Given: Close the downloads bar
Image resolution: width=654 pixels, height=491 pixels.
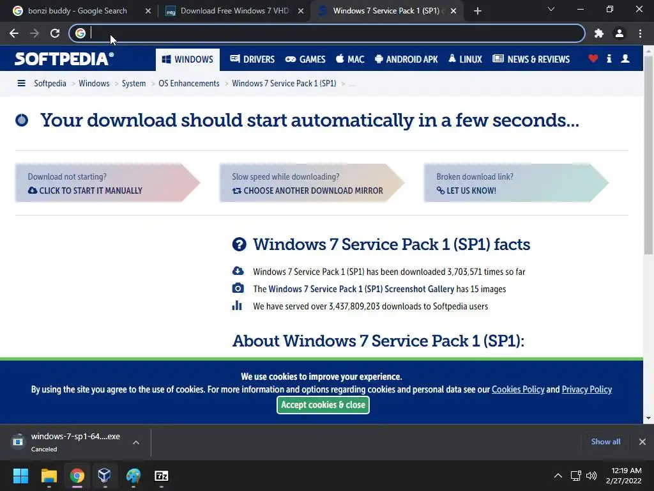Looking at the screenshot, I should pos(643,442).
